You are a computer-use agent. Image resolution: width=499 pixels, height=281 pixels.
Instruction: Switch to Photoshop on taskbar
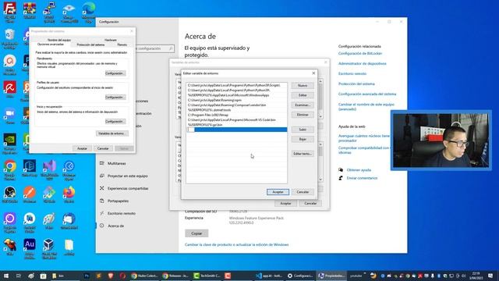coord(87,276)
